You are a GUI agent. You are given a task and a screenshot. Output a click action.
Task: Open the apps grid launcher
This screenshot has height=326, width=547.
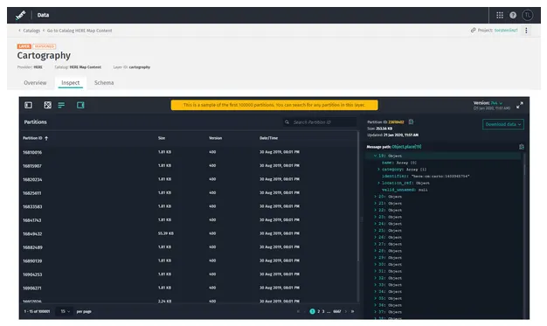point(500,15)
